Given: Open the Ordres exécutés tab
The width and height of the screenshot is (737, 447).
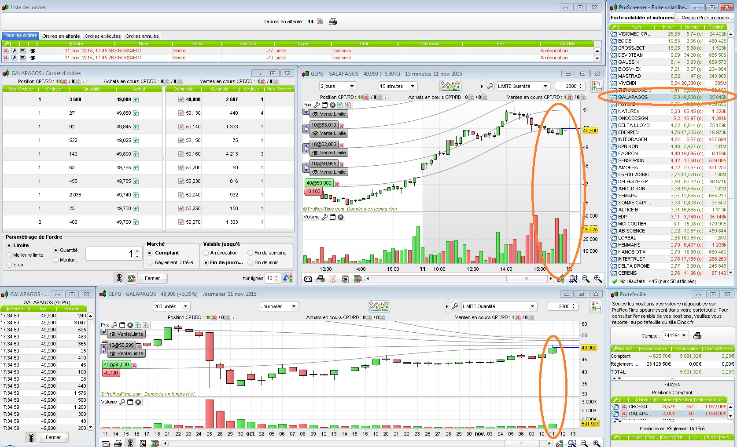Looking at the screenshot, I should click(103, 36).
